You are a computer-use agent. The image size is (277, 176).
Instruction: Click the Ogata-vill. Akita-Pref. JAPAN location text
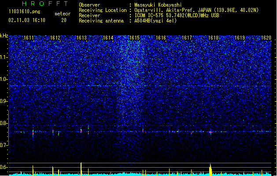click(x=196, y=10)
